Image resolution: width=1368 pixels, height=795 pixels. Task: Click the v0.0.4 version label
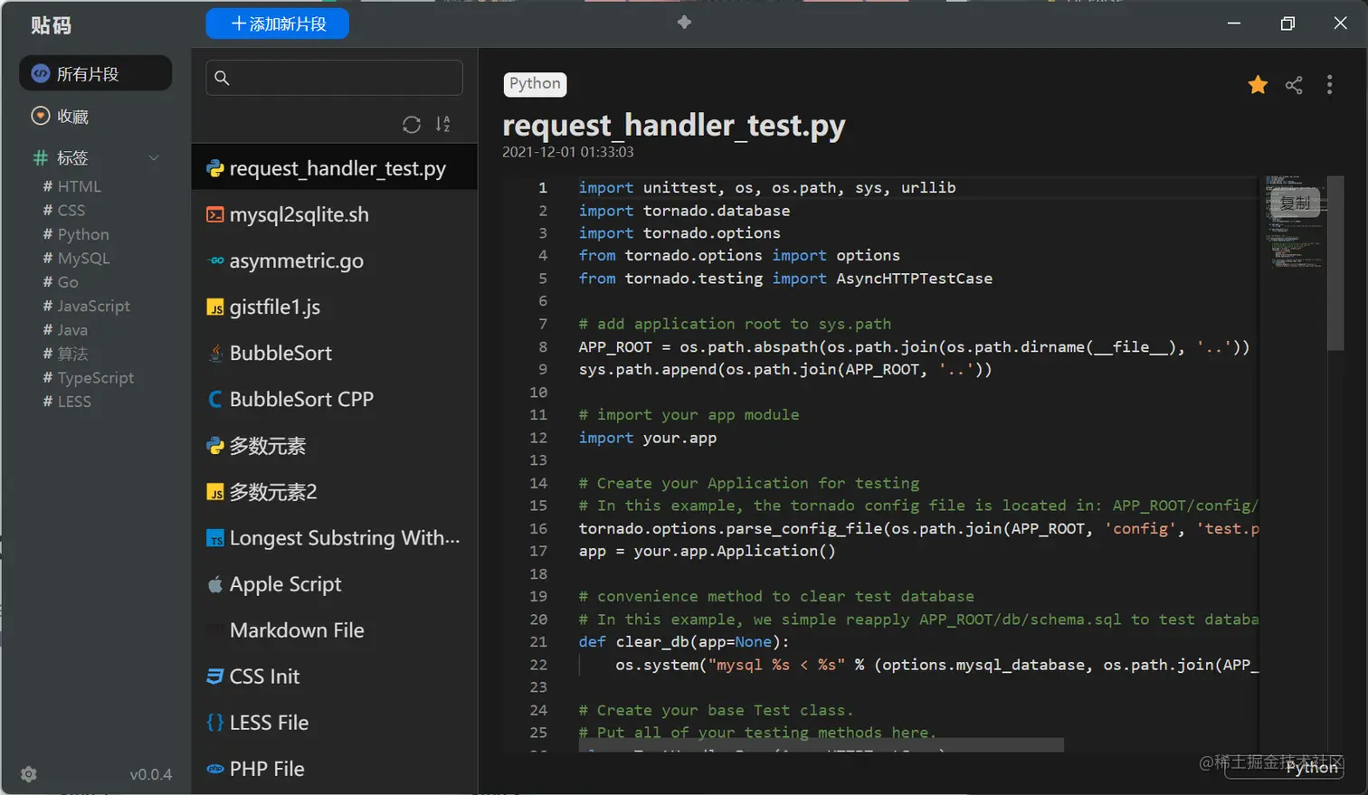[x=150, y=774]
